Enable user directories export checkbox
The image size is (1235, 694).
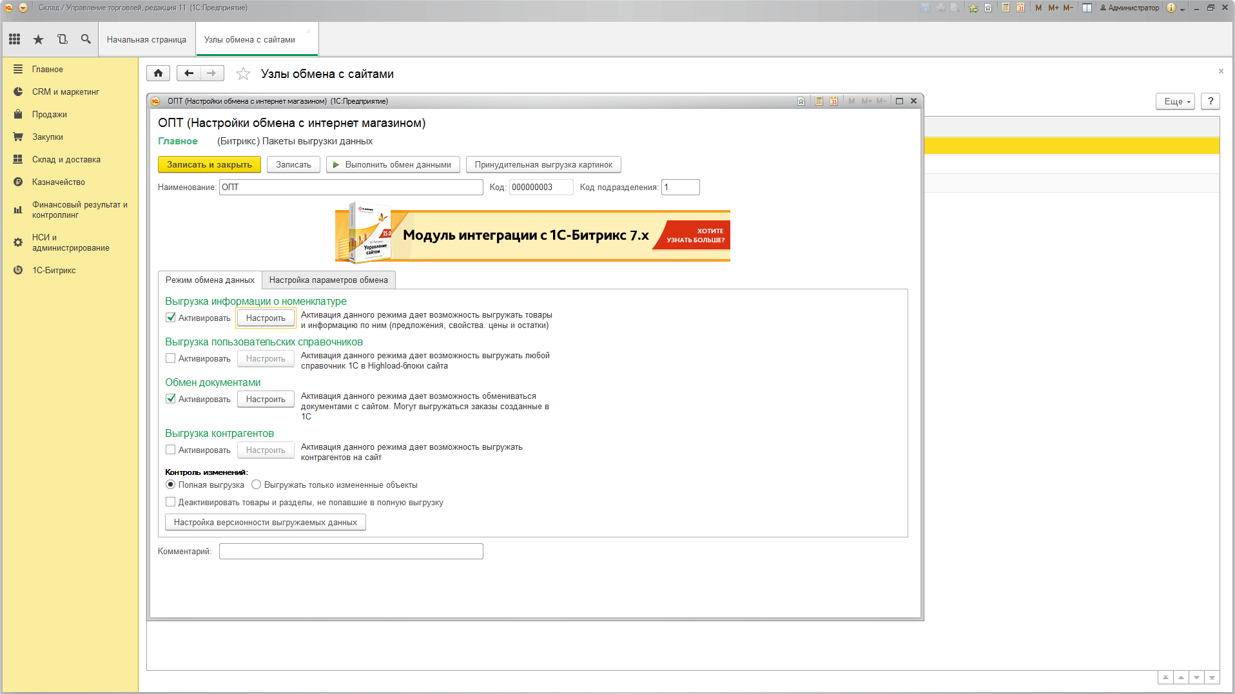point(171,358)
